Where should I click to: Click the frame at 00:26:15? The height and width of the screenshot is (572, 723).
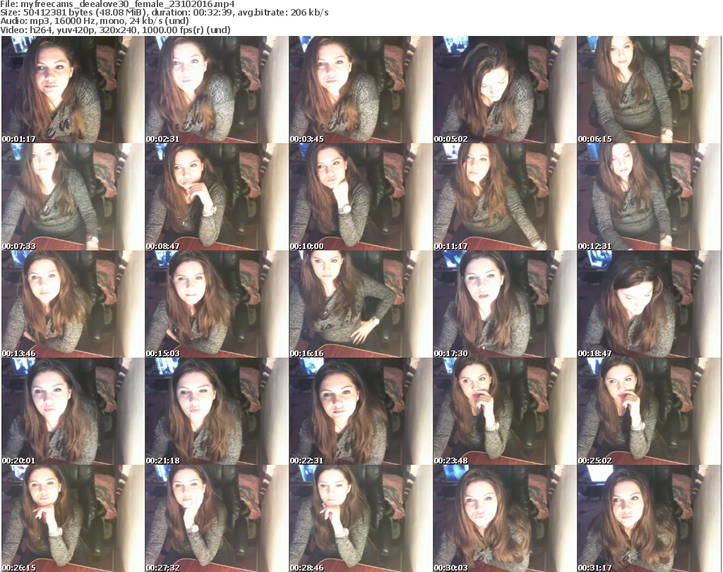(x=72, y=518)
